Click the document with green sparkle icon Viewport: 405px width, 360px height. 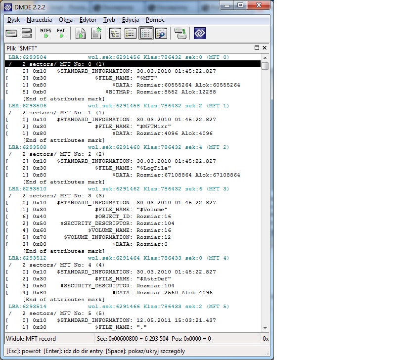click(96, 33)
